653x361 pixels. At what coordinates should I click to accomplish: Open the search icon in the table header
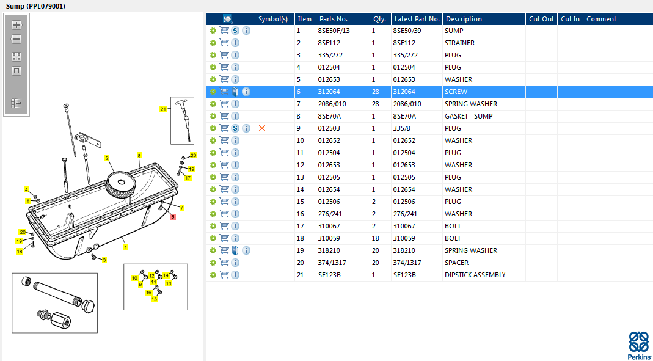[227, 19]
